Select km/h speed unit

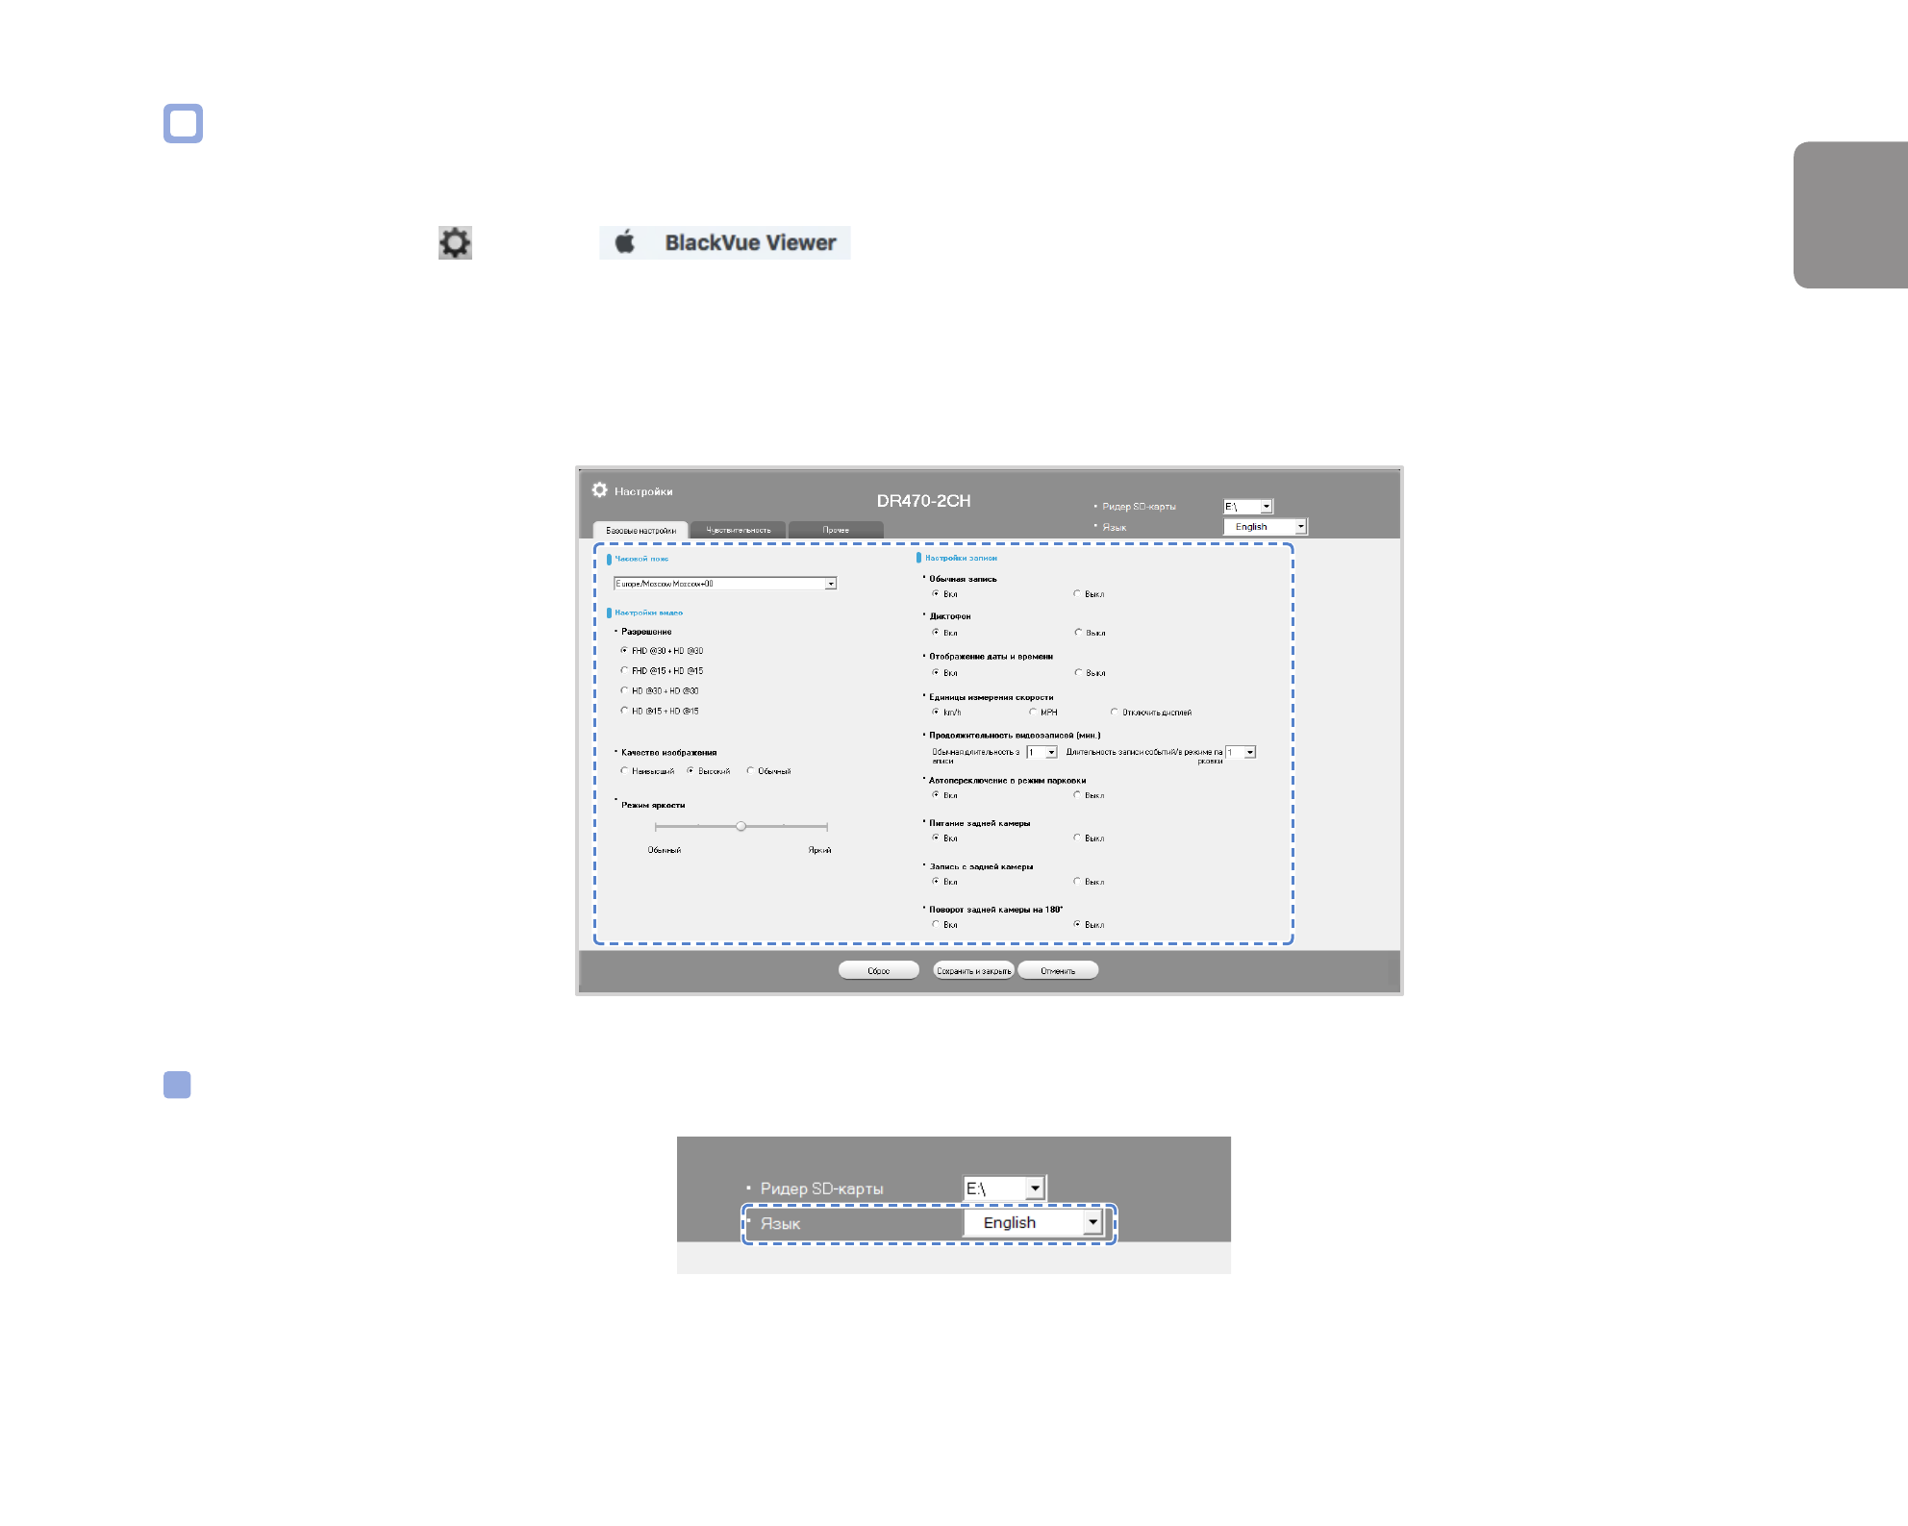[936, 712]
